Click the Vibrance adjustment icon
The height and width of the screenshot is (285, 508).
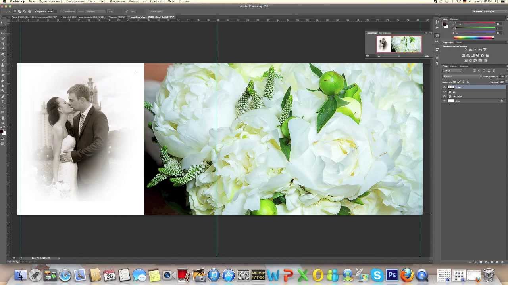[x=485, y=49]
